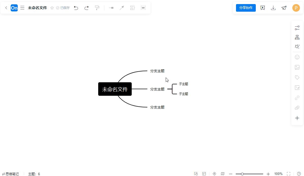Insert an emoji sticker
304x176 pixels.
click(297, 57)
